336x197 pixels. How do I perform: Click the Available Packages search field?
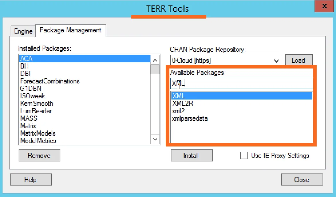242,83
